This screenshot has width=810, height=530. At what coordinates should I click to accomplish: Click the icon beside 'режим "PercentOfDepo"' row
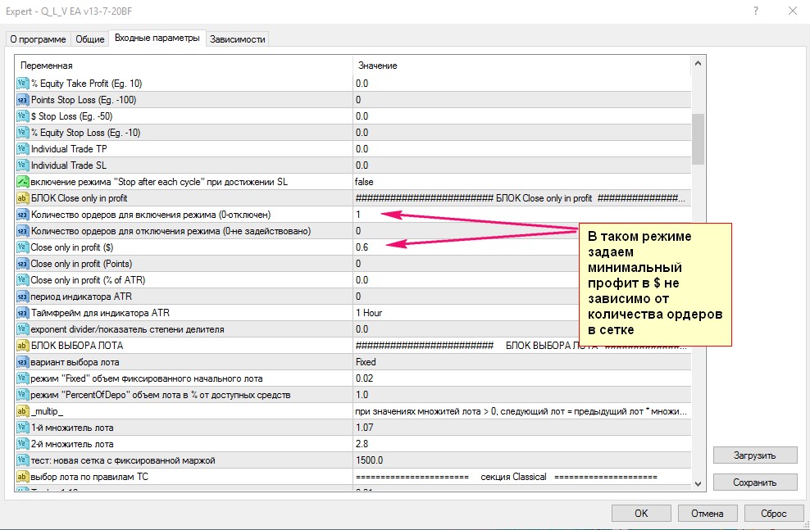click(22, 395)
